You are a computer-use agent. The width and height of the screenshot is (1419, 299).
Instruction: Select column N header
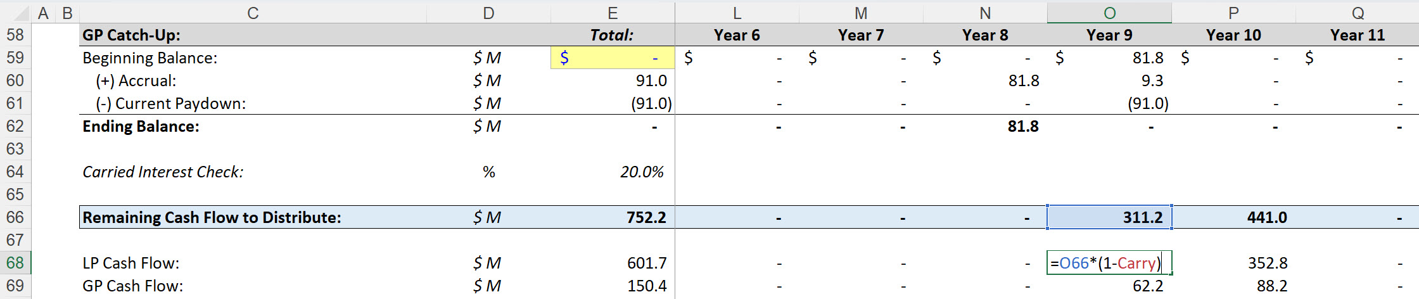[985, 13]
